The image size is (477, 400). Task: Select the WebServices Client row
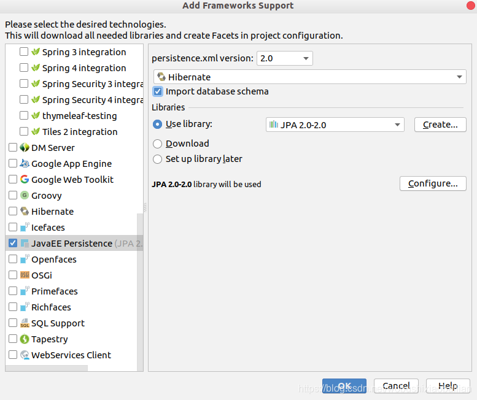point(74,355)
